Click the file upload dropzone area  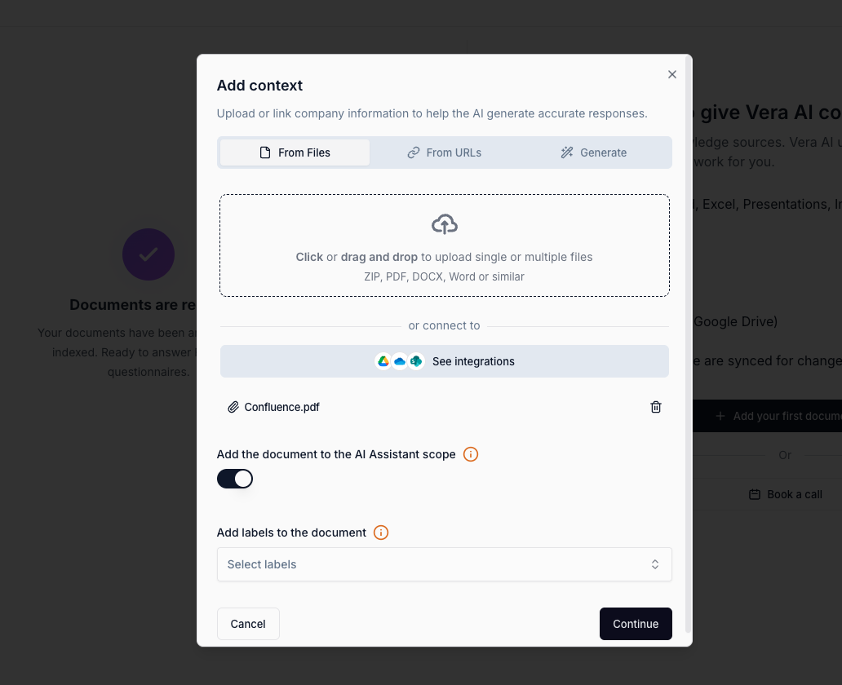(444, 245)
